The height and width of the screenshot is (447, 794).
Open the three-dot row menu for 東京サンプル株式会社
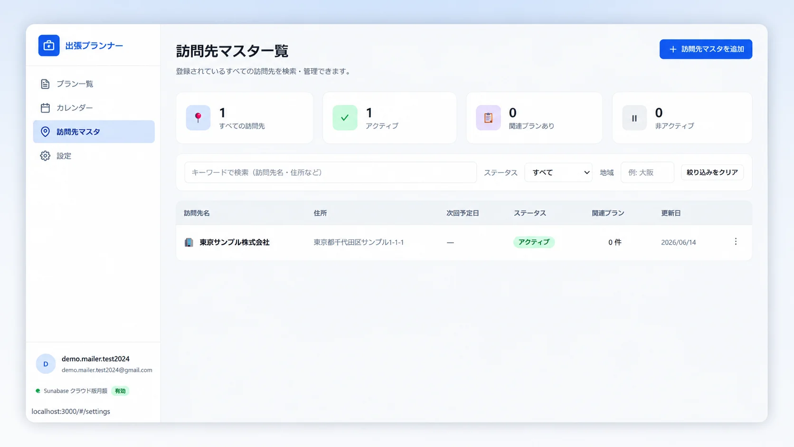tap(736, 242)
